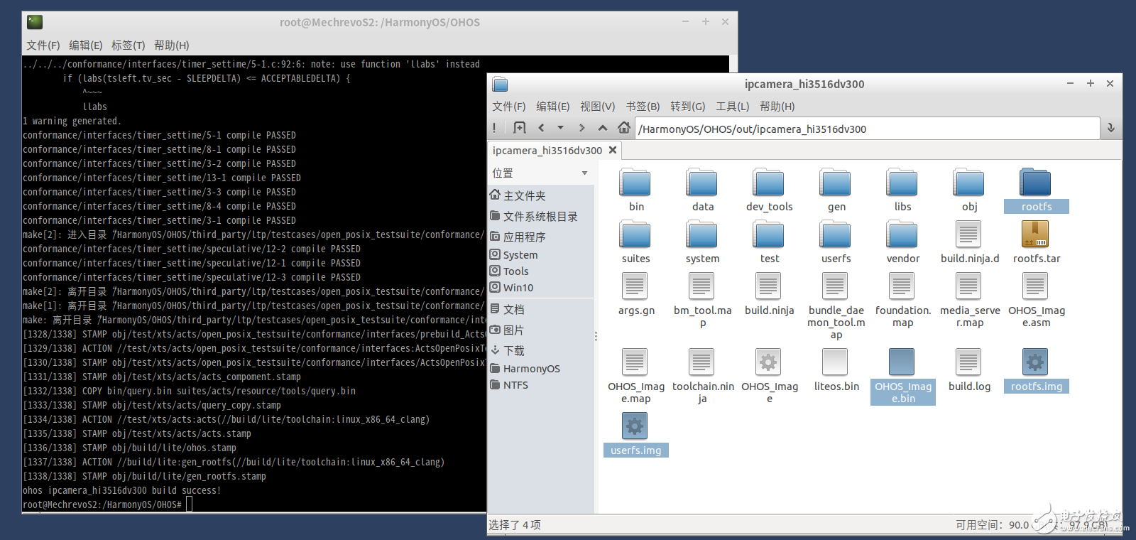Image resolution: width=1136 pixels, height=540 pixels.
Task: Open 工具(L) menu
Action: click(733, 107)
